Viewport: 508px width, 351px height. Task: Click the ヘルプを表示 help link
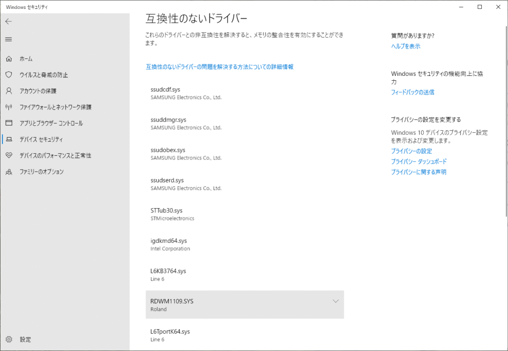point(405,46)
